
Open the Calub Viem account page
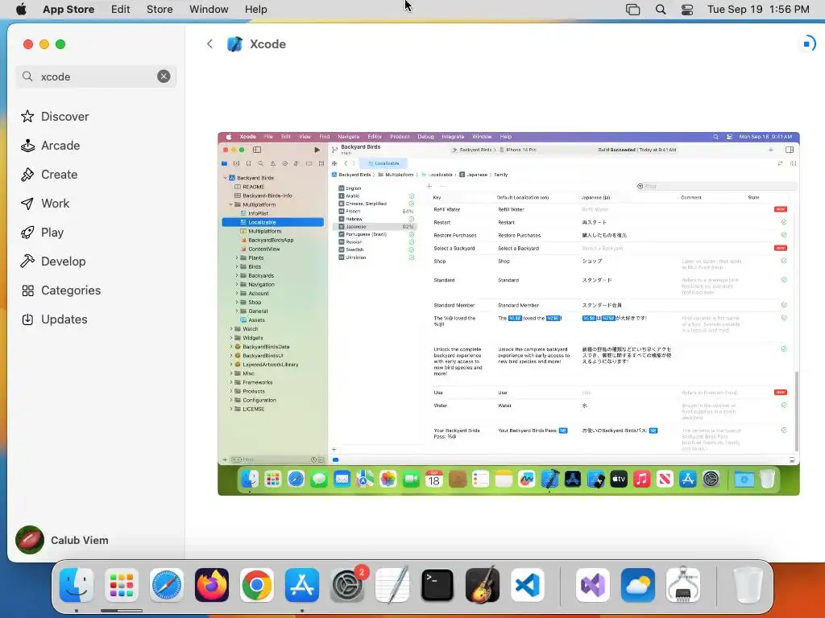click(x=62, y=540)
